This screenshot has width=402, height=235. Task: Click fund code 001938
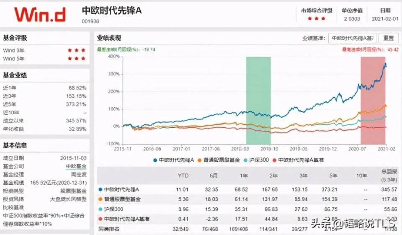[x=90, y=21]
